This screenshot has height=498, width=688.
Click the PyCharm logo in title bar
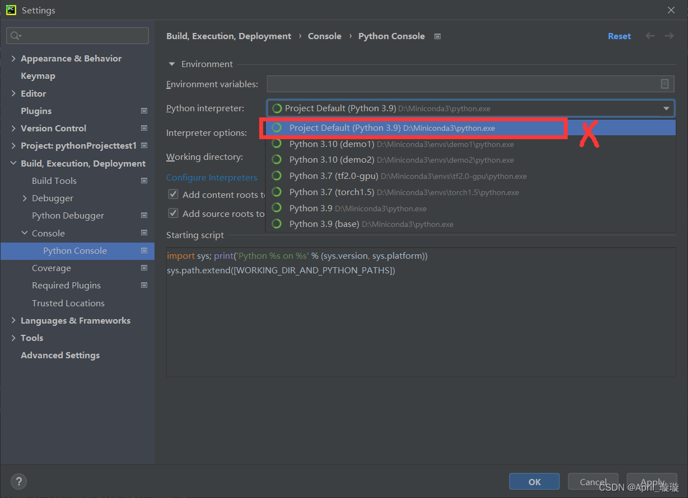[x=11, y=10]
